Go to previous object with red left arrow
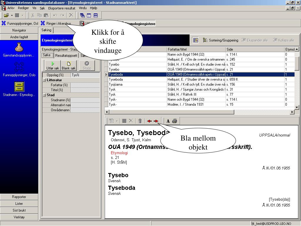 [149, 121]
